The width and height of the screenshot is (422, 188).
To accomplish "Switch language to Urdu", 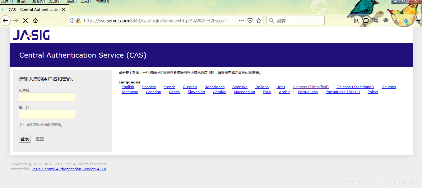I will click(281, 87).
